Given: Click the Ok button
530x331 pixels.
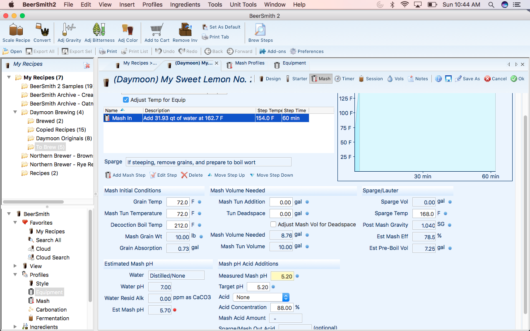Looking at the screenshot, I should point(518,79).
